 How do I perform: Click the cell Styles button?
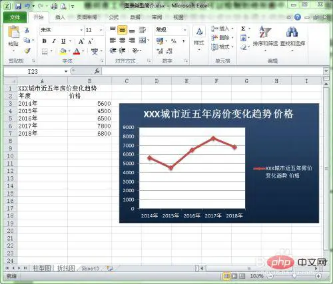coord(199,38)
